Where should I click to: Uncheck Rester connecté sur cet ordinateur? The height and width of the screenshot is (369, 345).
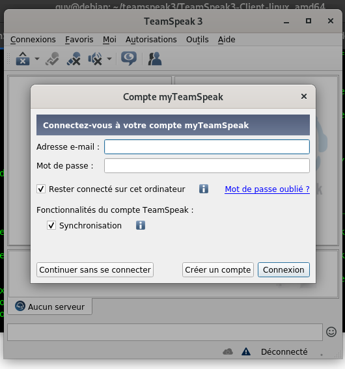(41, 189)
